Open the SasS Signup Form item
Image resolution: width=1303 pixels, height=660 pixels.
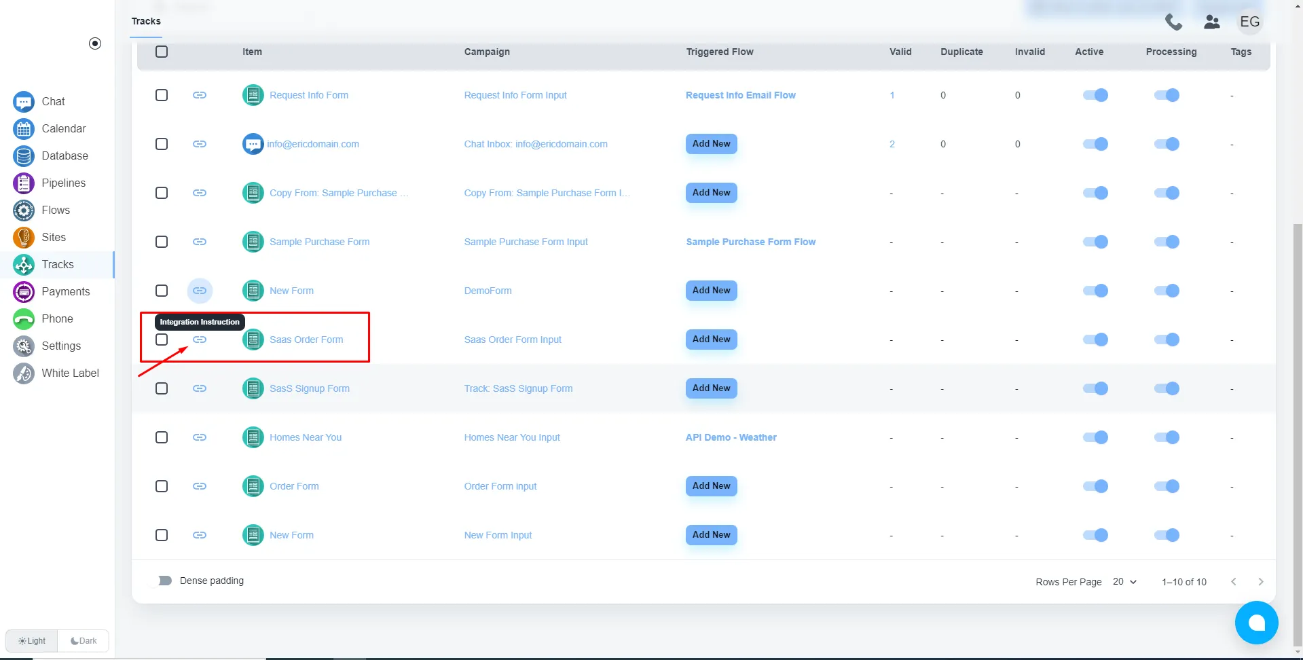(x=310, y=388)
